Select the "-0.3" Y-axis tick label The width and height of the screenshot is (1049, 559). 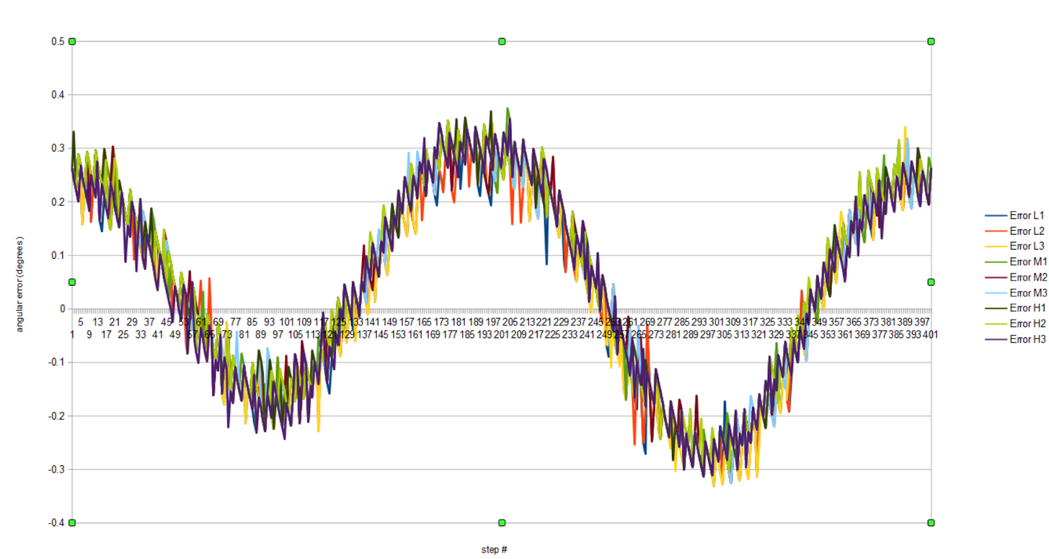pyautogui.click(x=56, y=469)
